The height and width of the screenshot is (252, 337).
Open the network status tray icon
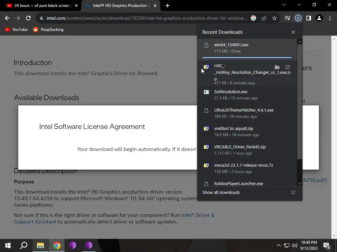(287, 245)
